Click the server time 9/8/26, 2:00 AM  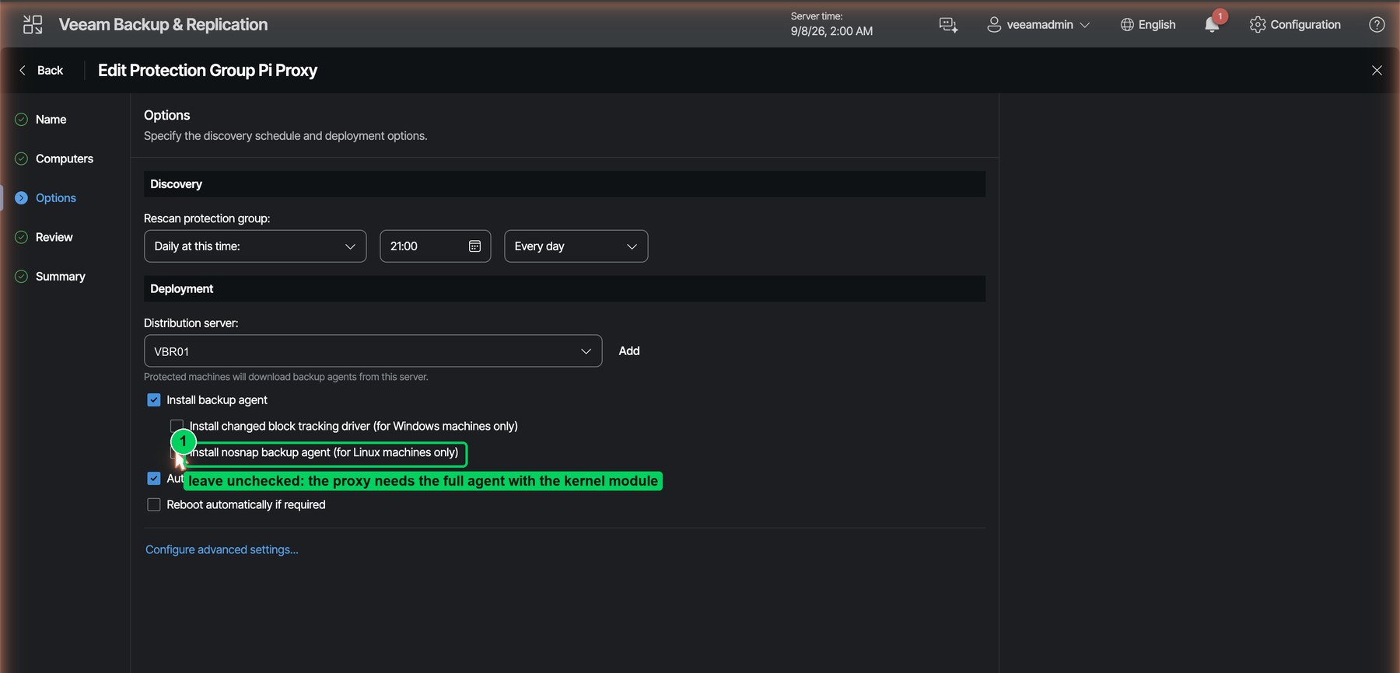point(831,31)
